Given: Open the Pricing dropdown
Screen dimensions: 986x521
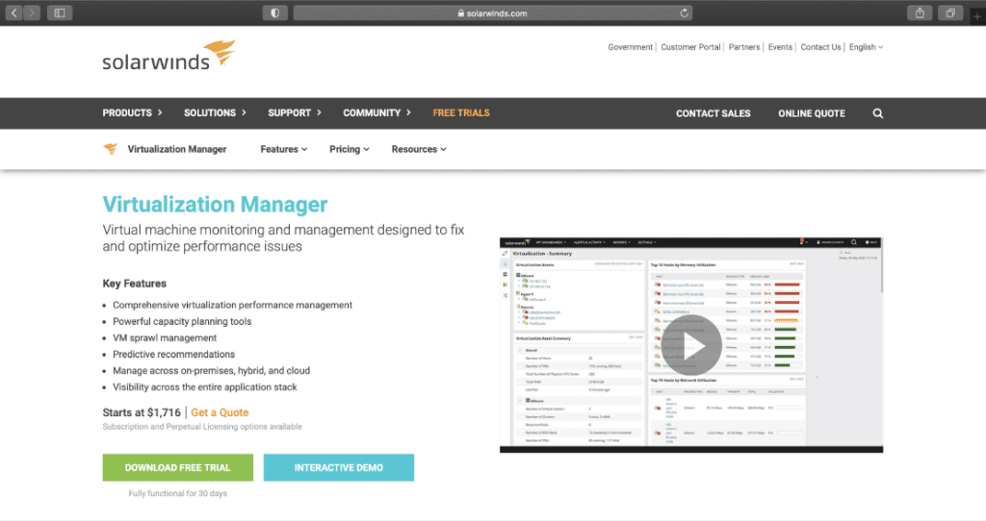Looking at the screenshot, I should pos(349,149).
